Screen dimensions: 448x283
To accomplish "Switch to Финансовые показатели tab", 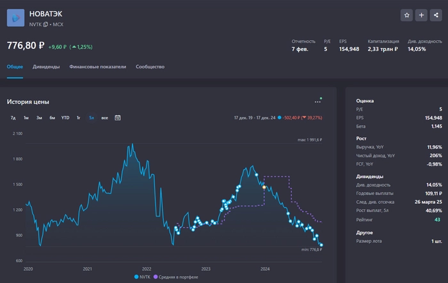I will tap(98, 66).
